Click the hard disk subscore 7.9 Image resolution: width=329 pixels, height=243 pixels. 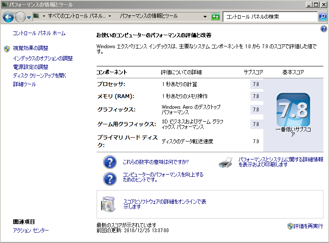(x=256, y=141)
